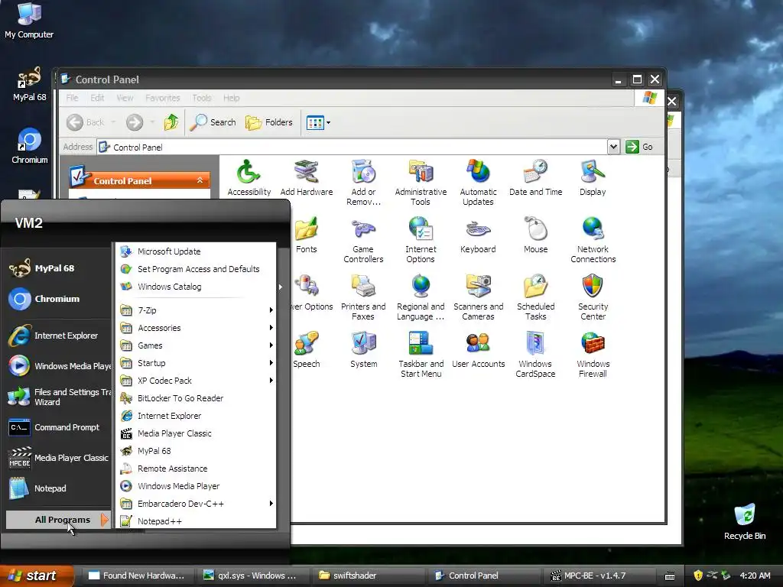The height and width of the screenshot is (587, 783).
Task: Open Printers and Faxes icon
Action: click(363, 297)
